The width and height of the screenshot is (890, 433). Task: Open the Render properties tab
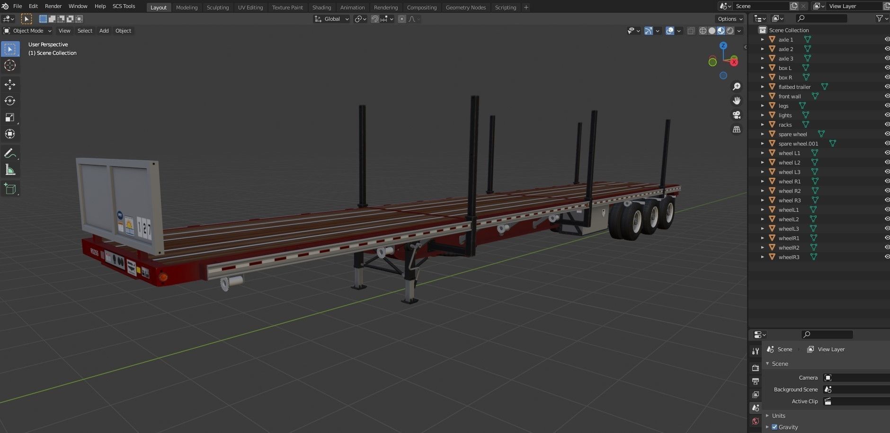click(756, 368)
